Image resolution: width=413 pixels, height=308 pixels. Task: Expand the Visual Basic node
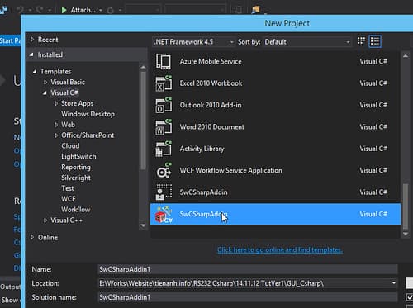pyautogui.click(x=45, y=82)
